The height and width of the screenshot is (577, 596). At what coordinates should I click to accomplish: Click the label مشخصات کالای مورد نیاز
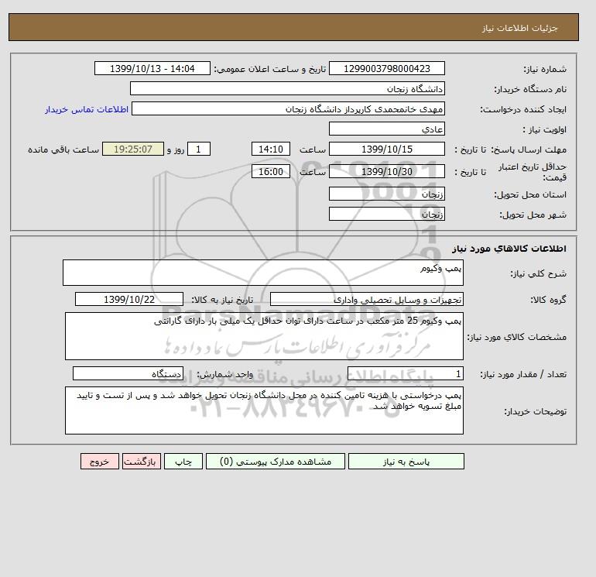point(517,337)
